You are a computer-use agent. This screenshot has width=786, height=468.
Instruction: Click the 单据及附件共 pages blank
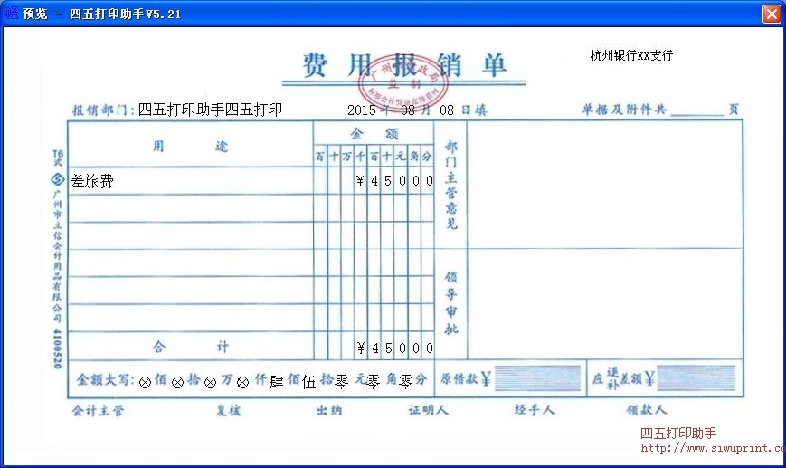tap(697, 110)
